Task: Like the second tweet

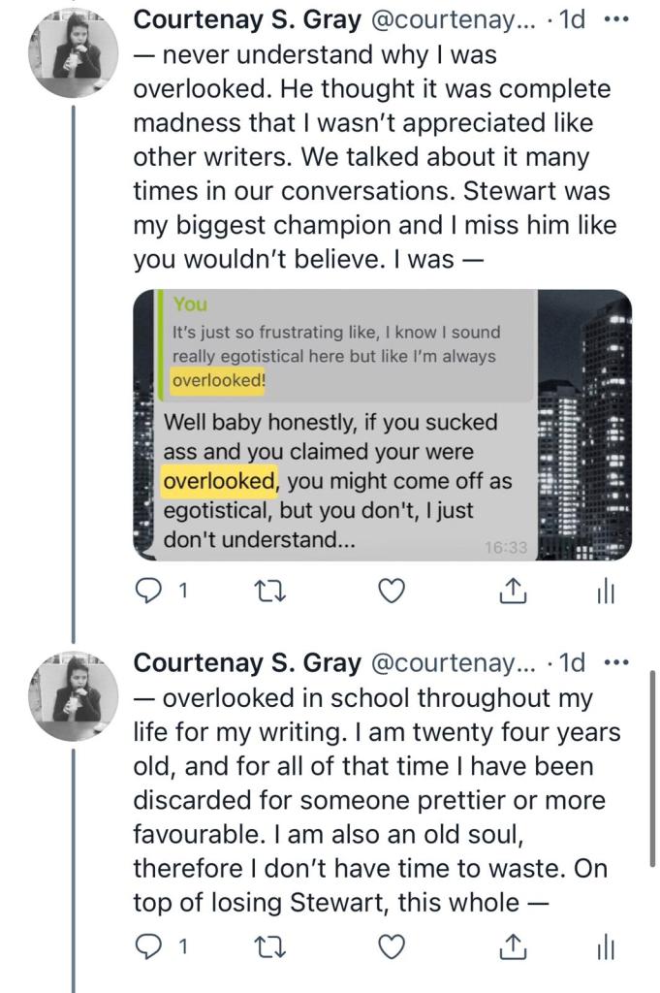Action: click(390, 944)
